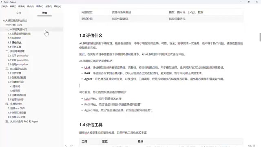Click bullet starting RAG 评估，关注
Viewport: 261px width, 147px height.
coord(113,105)
